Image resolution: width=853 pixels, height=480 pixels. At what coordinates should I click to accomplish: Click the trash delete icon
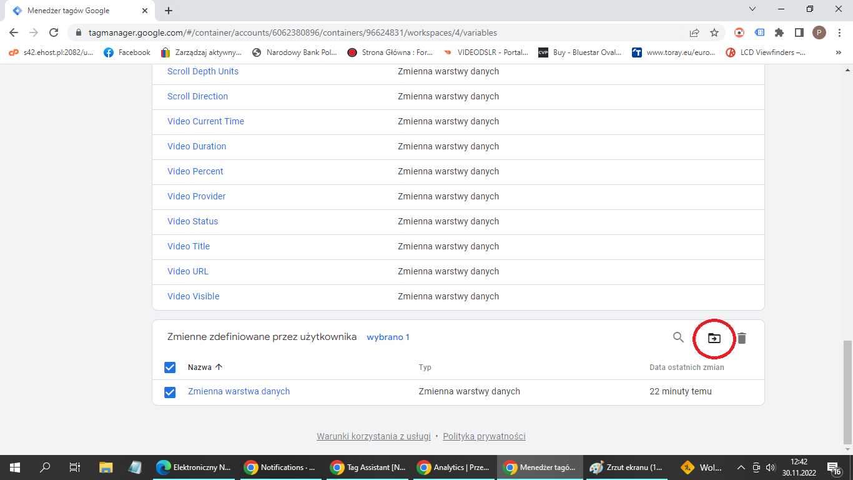point(741,338)
